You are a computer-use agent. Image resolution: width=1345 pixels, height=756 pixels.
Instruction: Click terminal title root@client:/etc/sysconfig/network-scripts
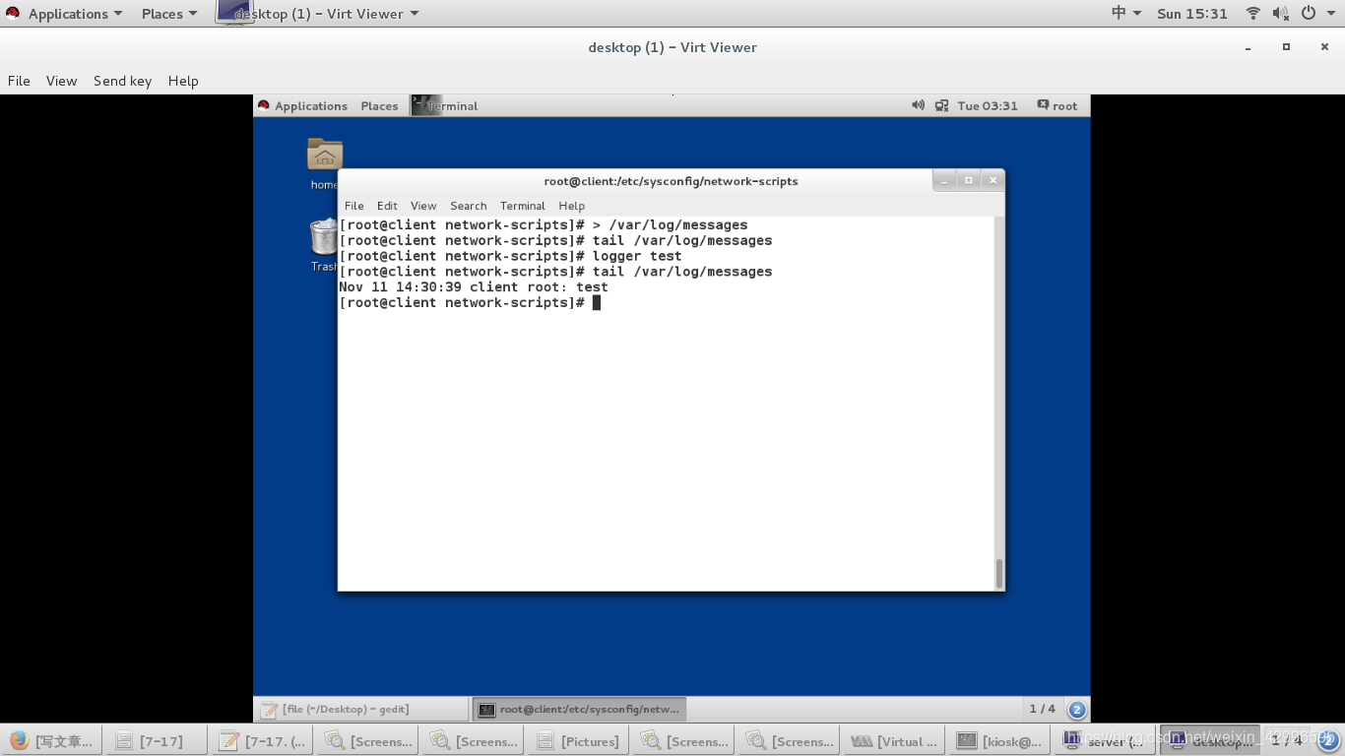pyautogui.click(x=672, y=181)
